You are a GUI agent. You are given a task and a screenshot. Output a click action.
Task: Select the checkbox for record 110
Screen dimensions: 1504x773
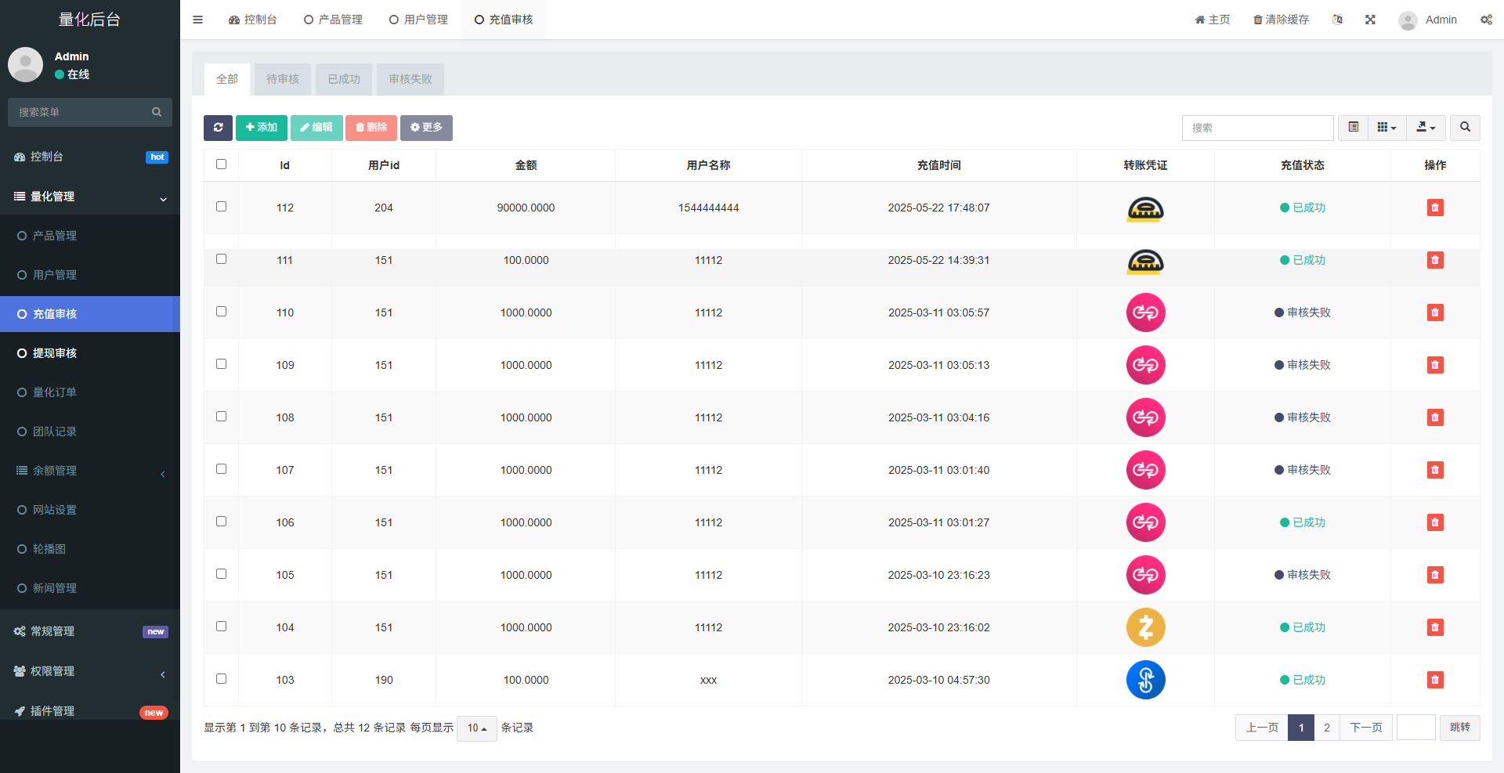point(221,312)
